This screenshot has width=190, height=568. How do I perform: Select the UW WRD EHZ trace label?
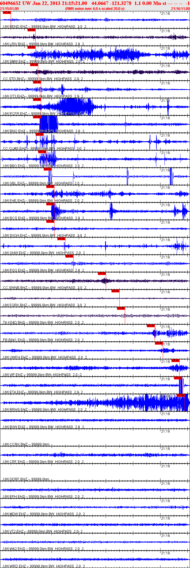[43, 566]
